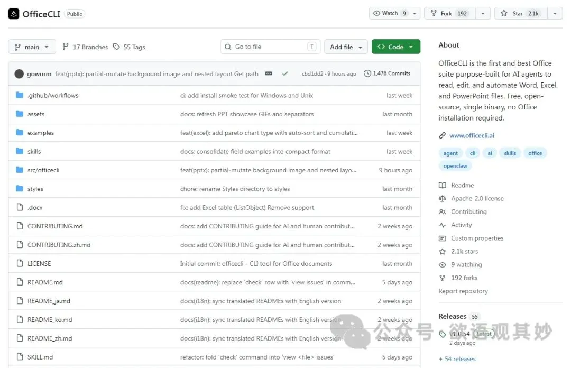Visit www.officecli.ai website link
571x368 pixels.
tap(472, 135)
